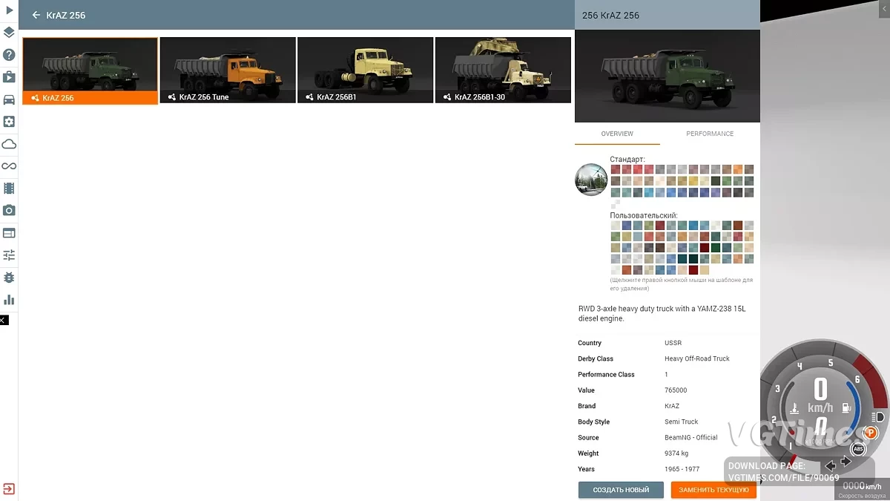This screenshot has height=501, width=890.
Task: Open photo mode with the camera icon
Action: click(9, 210)
